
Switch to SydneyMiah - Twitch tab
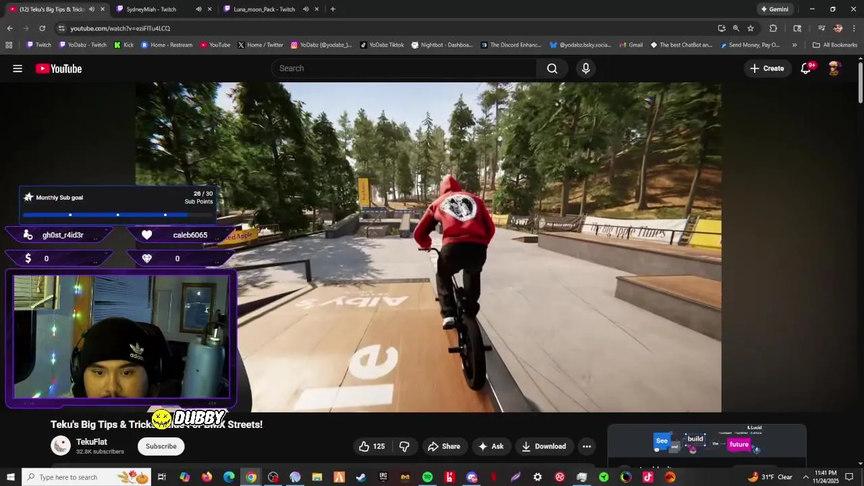point(151,9)
